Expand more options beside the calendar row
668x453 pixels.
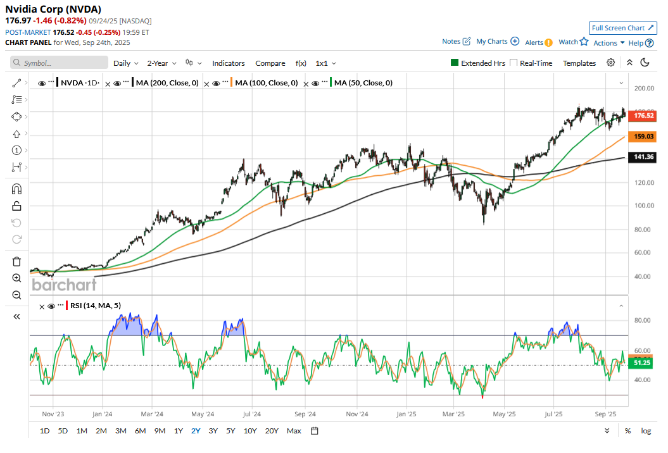pyautogui.click(x=607, y=431)
